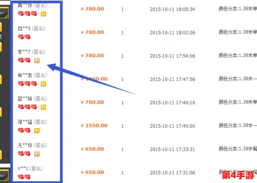Click the three hearts under 希**我
The height and width of the screenshot is (183, 257).
28,84
